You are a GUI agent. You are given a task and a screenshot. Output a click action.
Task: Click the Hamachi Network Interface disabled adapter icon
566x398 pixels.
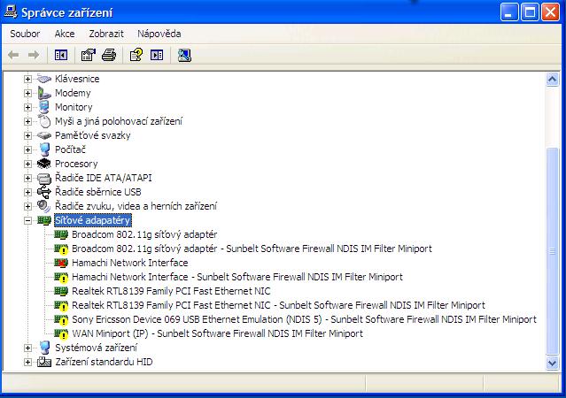coord(61,263)
